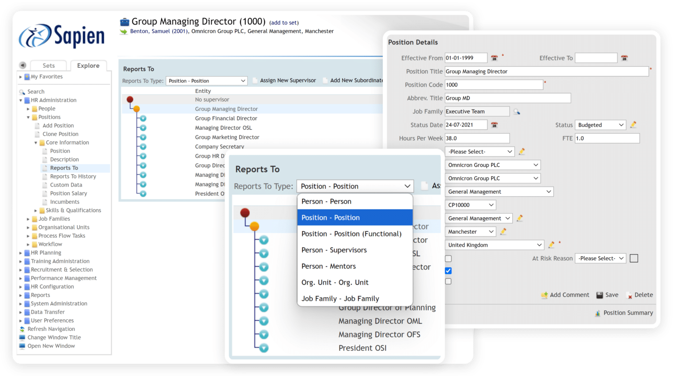Click the Job Family lookup magnifier icon
The image size is (673, 378).
point(517,112)
